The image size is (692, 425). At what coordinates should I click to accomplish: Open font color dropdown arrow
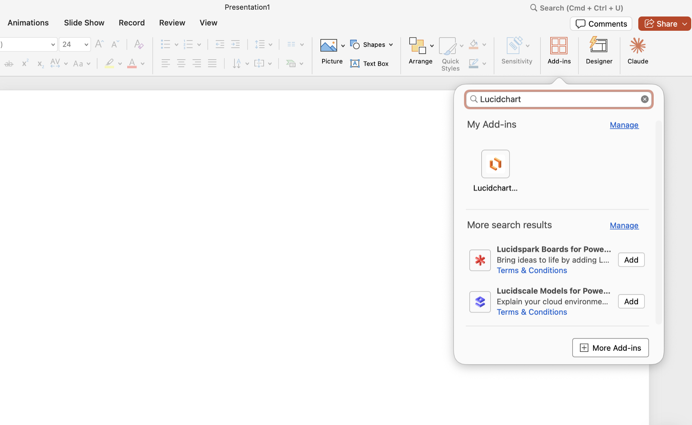[x=143, y=64]
